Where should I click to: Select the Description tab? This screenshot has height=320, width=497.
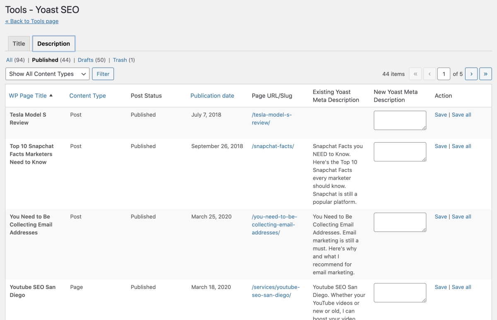point(53,43)
